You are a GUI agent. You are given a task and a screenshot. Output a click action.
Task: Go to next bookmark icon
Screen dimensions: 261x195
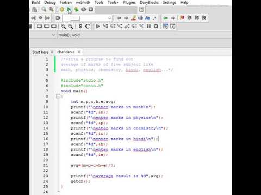pyautogui.click(x=197, y=18)
